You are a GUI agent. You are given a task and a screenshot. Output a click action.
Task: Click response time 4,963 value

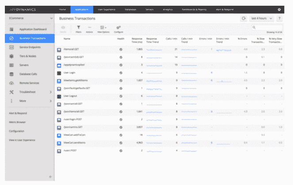pyautogui.click(x=139, y=143)
